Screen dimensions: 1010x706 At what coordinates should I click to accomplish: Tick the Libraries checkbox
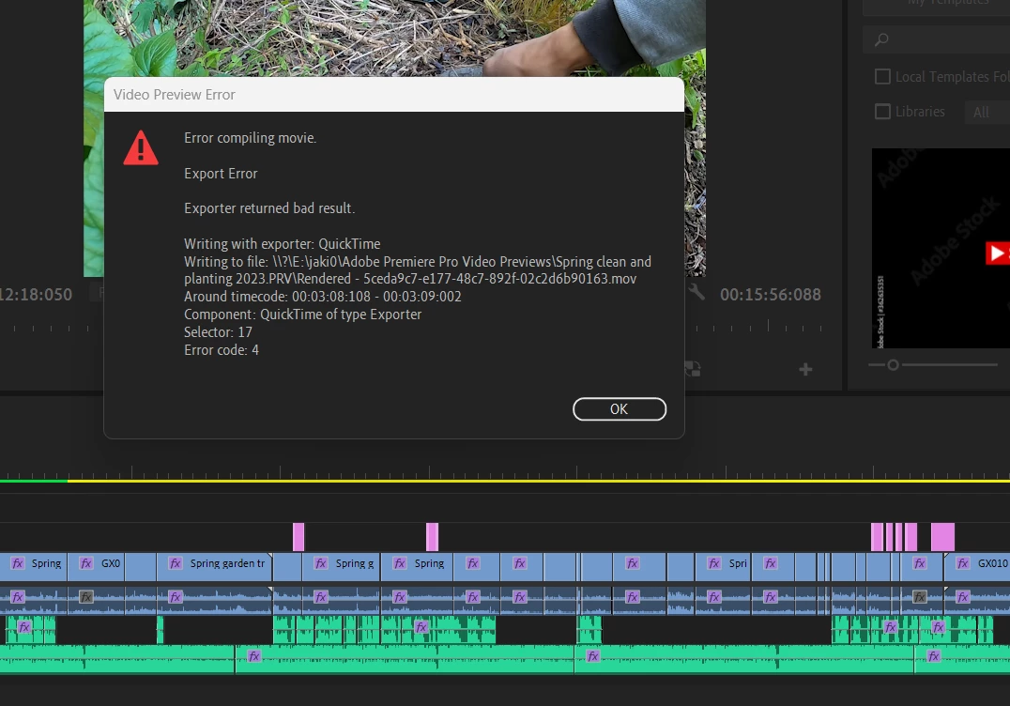(x=882, y=112)
